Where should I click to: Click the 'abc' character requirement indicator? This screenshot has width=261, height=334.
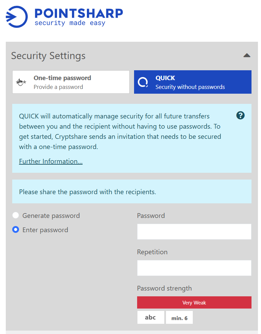150,318
